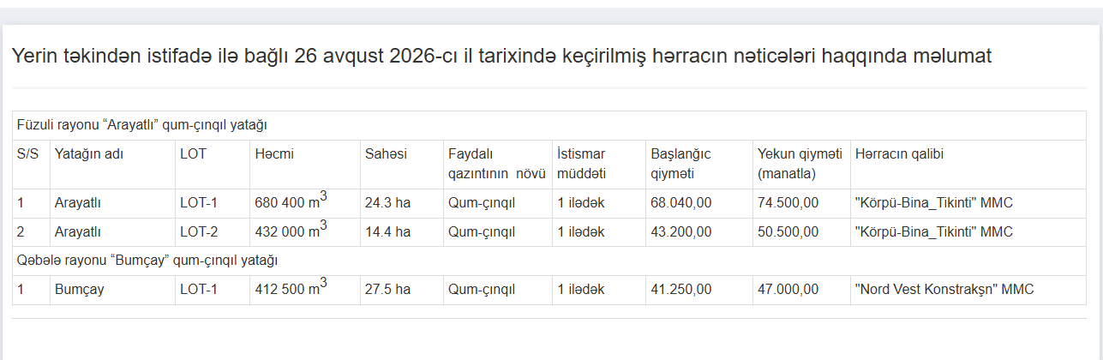
Task: Select the Arayatlı LOT-2 cell
Action: pos(213,232)
